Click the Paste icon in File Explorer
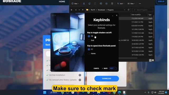This screenshot has width=169, height=95. click(x=95, y=3)
